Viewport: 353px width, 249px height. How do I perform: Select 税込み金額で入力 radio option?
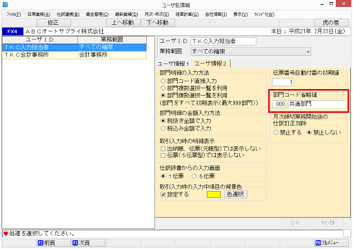coord(163,128)
